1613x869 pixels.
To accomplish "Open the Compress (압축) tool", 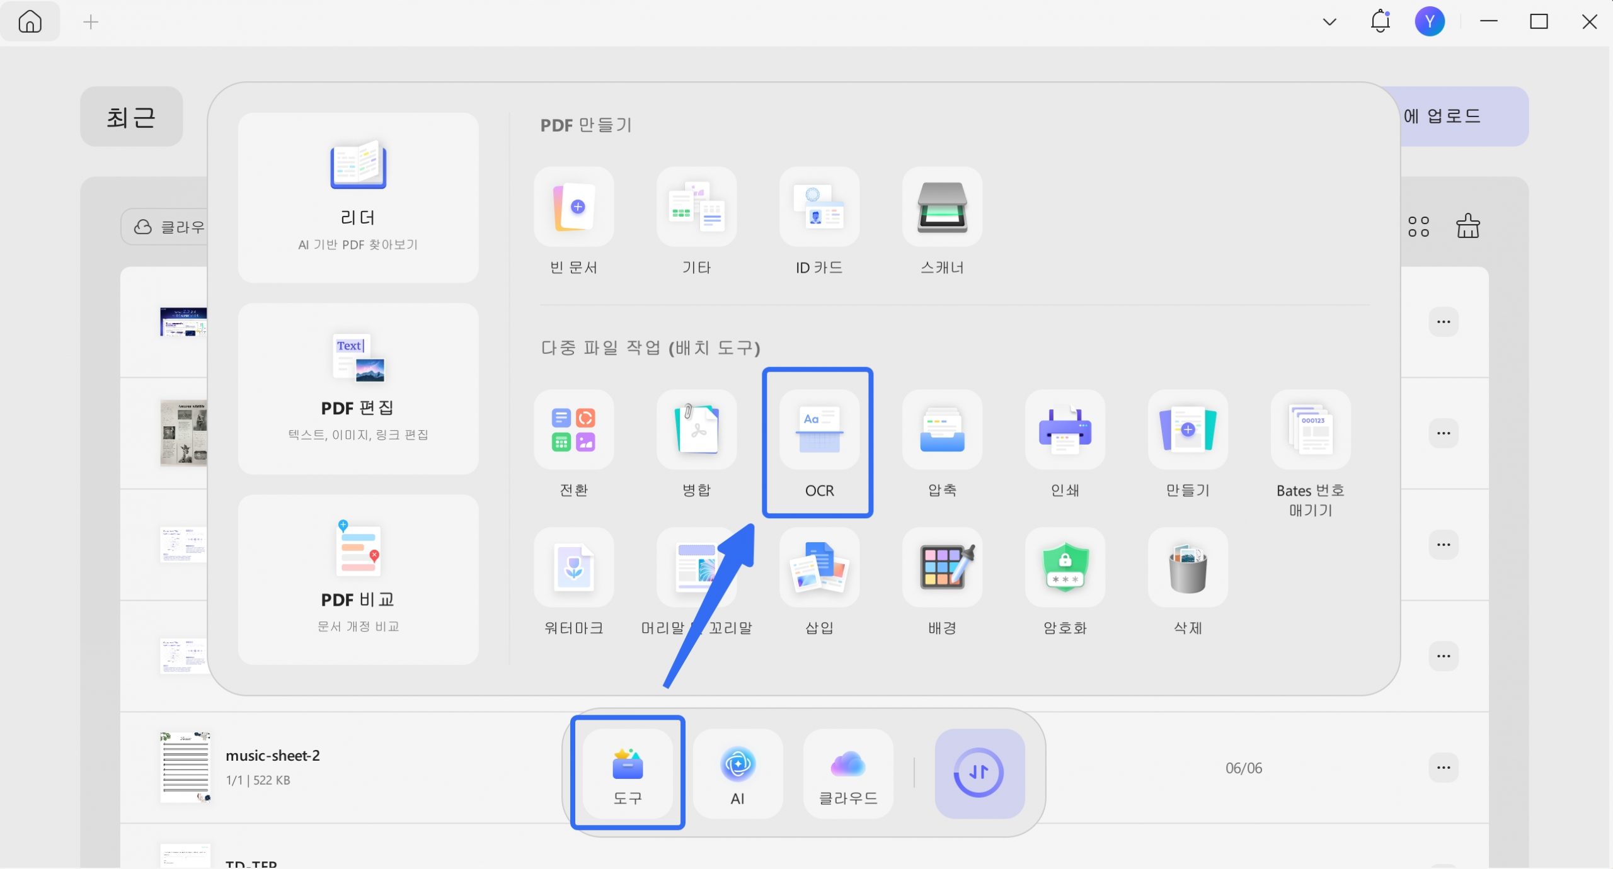I will click(x=942, y=431).
